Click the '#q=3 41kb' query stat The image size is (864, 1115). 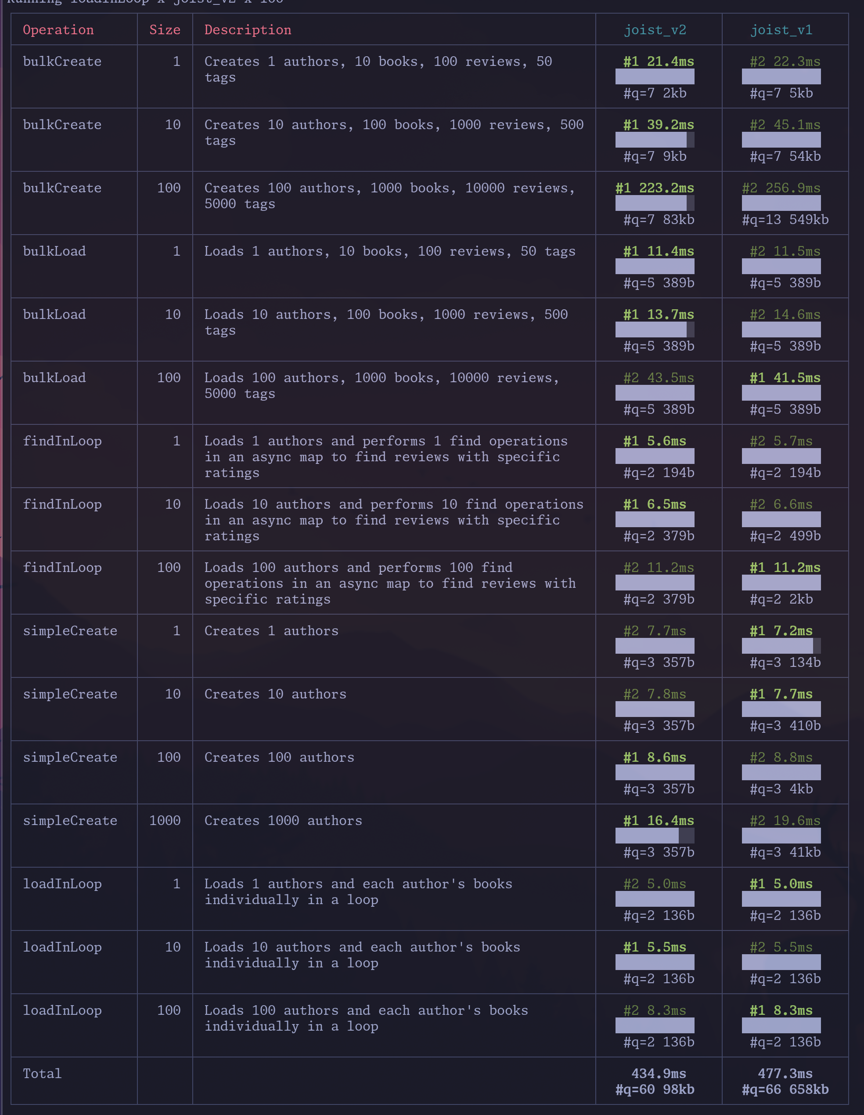tap(785, 852)
